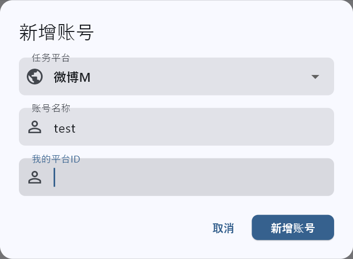
Task: Click the 我的平台ID floating label
Action: point(56,159)
